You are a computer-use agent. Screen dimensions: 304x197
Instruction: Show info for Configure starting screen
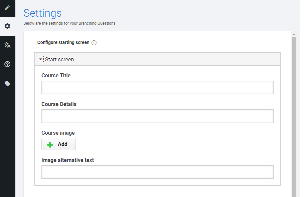coord(94,43)
